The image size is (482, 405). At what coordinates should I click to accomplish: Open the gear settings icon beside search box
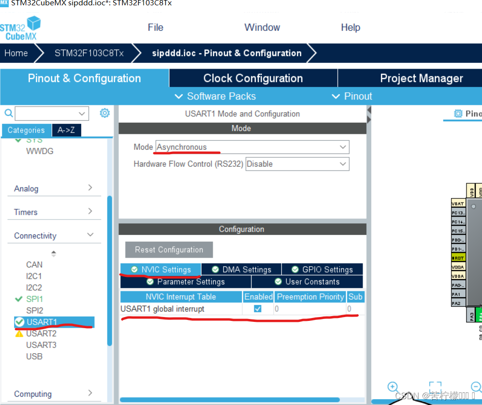104,113
